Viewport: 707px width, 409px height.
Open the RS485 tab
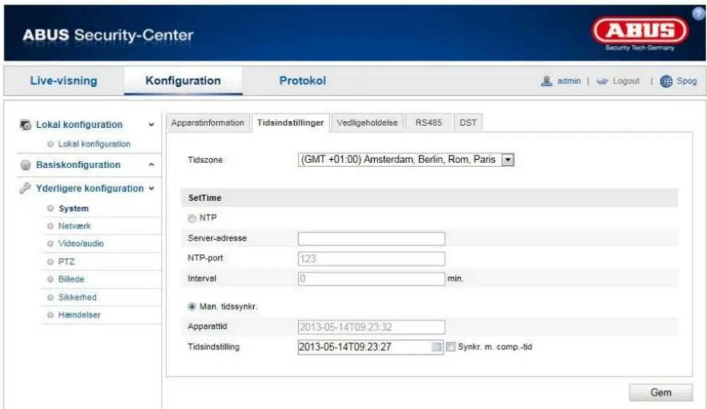(429, 123)
